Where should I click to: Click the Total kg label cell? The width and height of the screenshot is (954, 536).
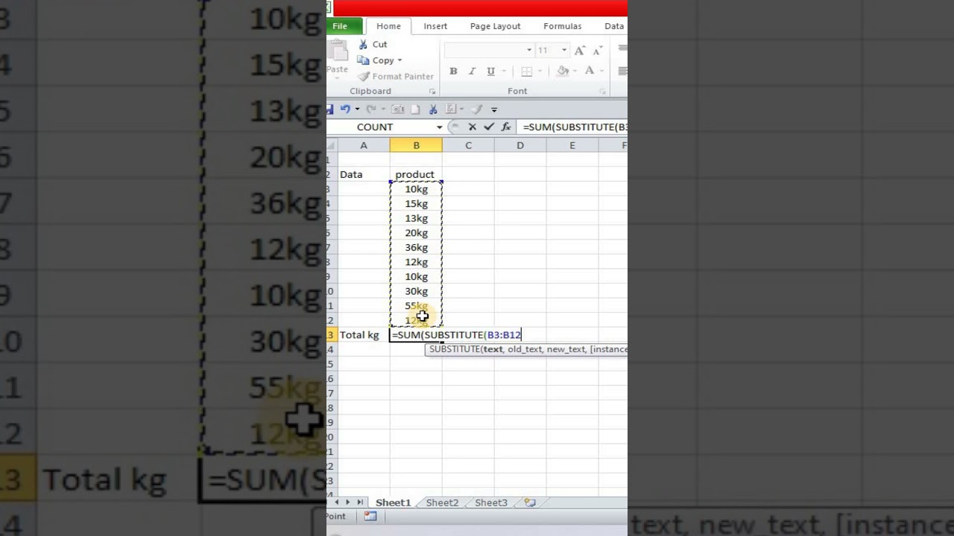(364, 335)
